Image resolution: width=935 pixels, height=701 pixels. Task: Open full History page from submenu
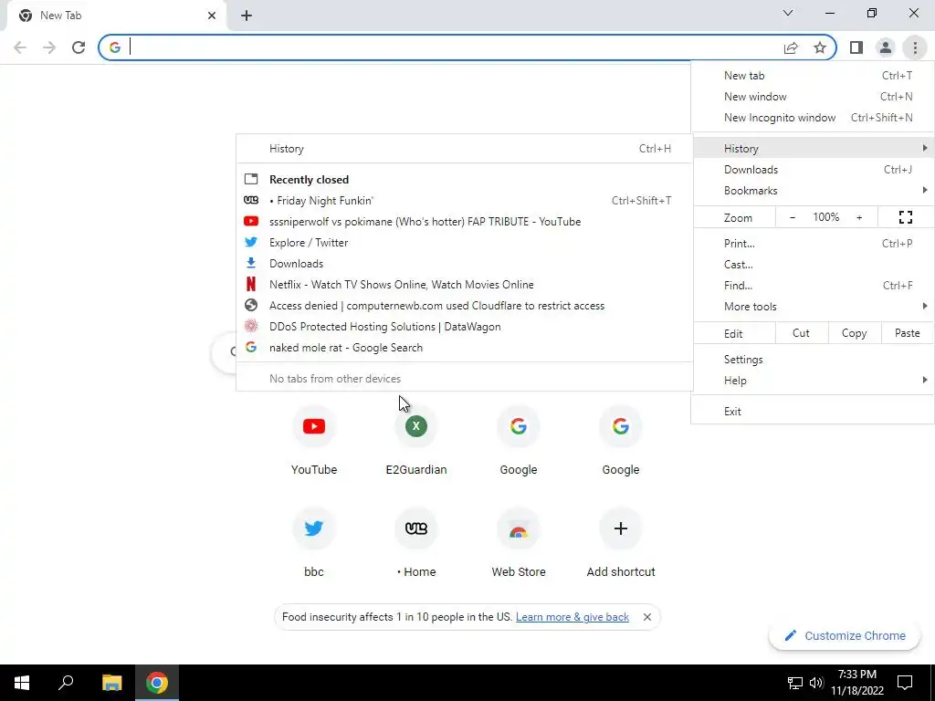point(465,149)
